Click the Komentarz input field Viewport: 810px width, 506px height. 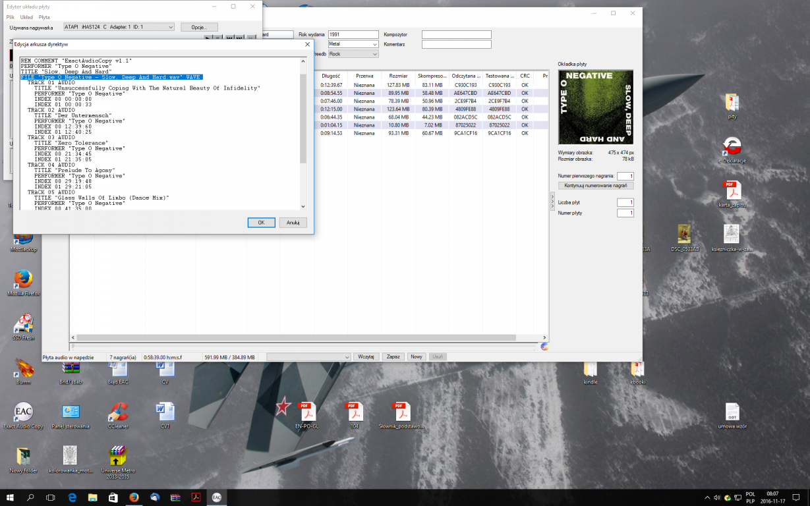(457, 44)
